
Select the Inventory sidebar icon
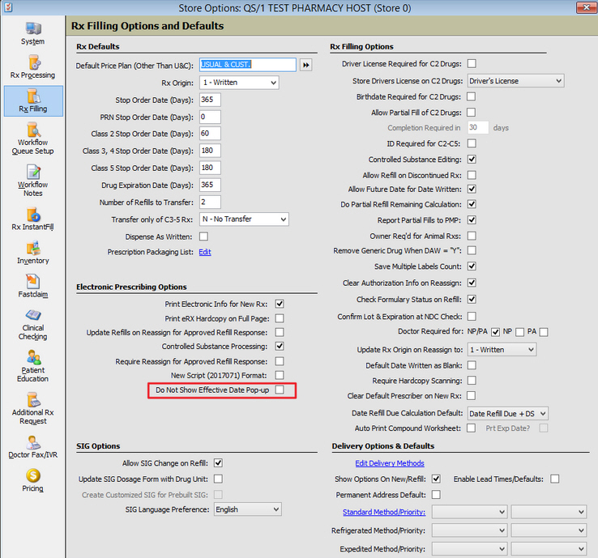click(32, 251)
